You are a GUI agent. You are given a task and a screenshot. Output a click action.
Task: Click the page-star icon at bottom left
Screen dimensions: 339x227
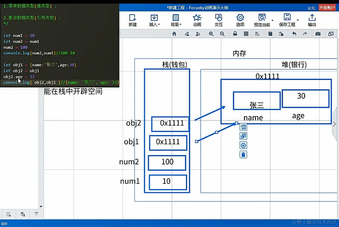(8, 214)
